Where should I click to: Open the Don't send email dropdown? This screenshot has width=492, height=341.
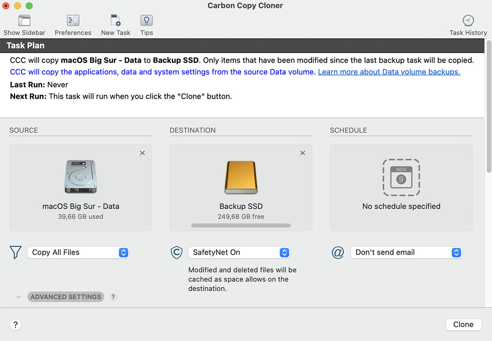(406, 253)
